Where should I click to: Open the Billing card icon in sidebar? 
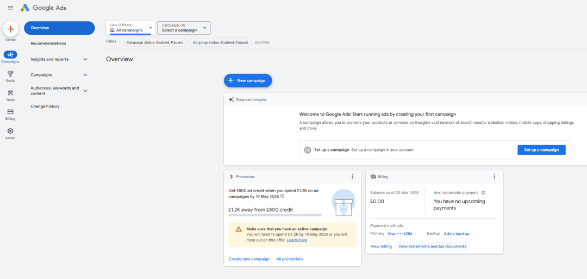(x=10, y=111)
